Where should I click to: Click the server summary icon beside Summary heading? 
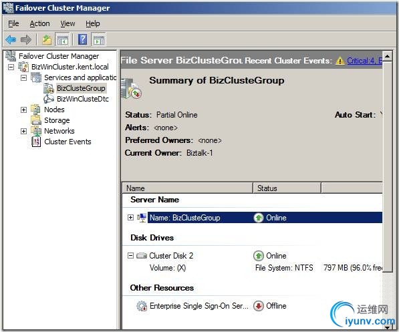(131, 89)
